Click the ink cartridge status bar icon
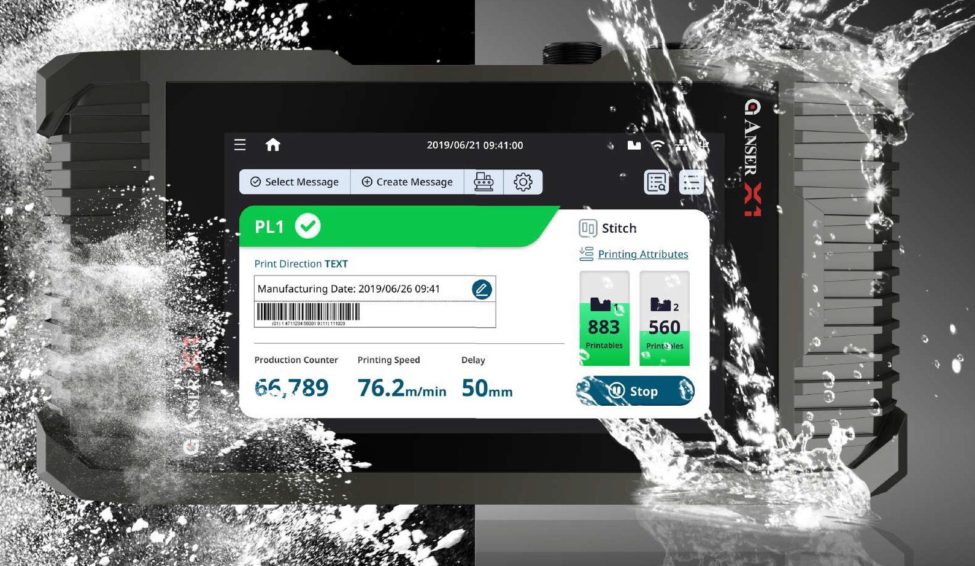The image size is (975, 566). (x=634, y=145)
